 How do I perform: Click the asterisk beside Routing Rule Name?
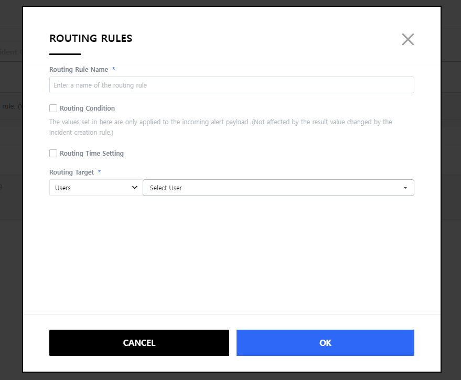click(x=114, y=69)
